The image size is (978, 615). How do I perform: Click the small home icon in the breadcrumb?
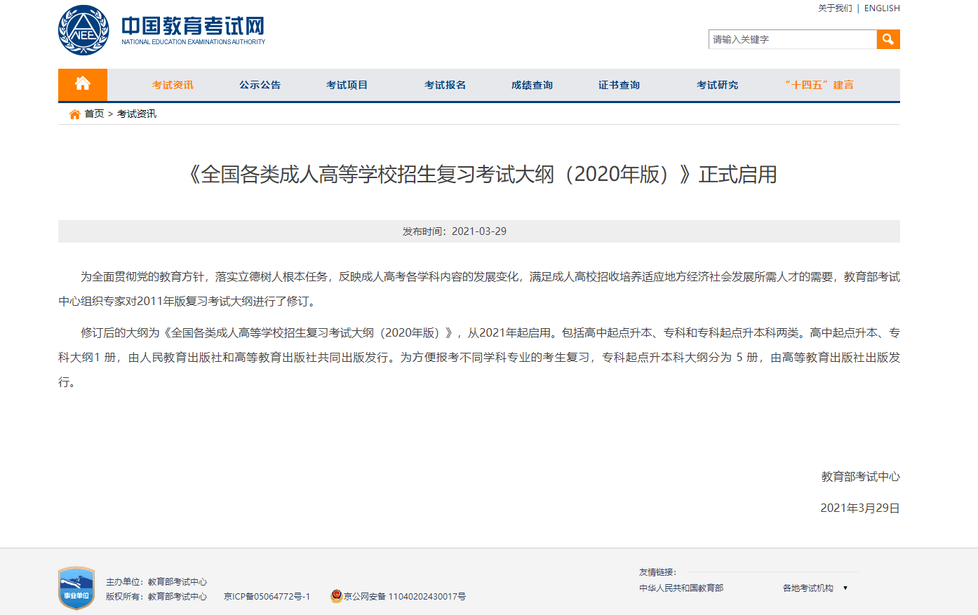point(73,113)
